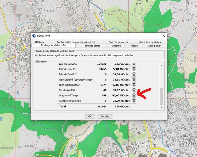The width and height of the screenshot is (197, 157).
Task: Click church cross icon on background map
Action: click(x=24, y=34)
